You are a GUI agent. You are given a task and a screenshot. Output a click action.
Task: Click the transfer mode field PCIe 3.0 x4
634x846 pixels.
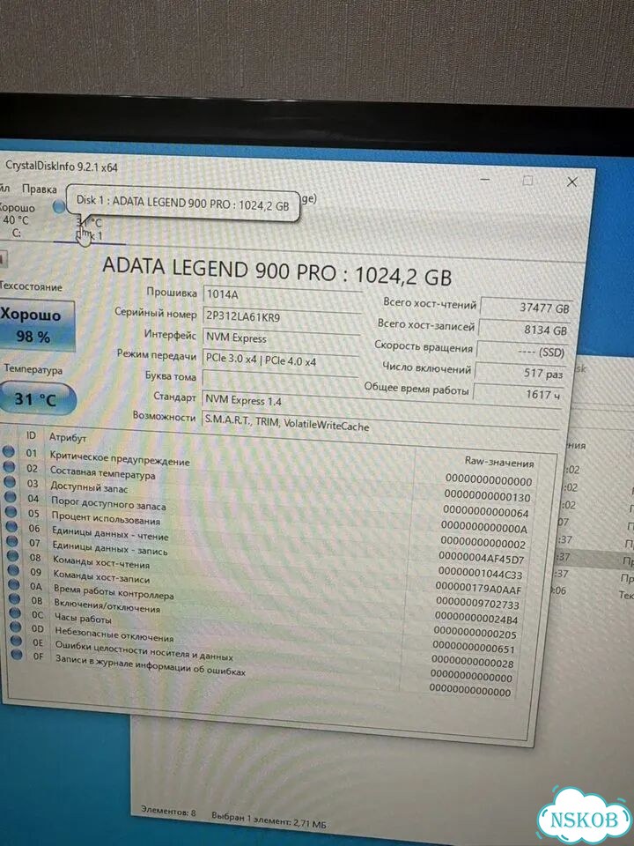click(280, 361)
